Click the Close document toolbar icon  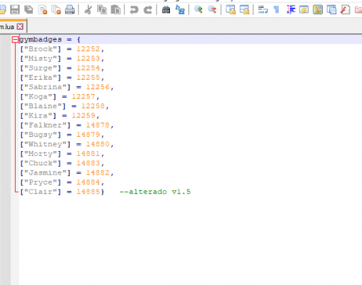[x=43, y=10]
